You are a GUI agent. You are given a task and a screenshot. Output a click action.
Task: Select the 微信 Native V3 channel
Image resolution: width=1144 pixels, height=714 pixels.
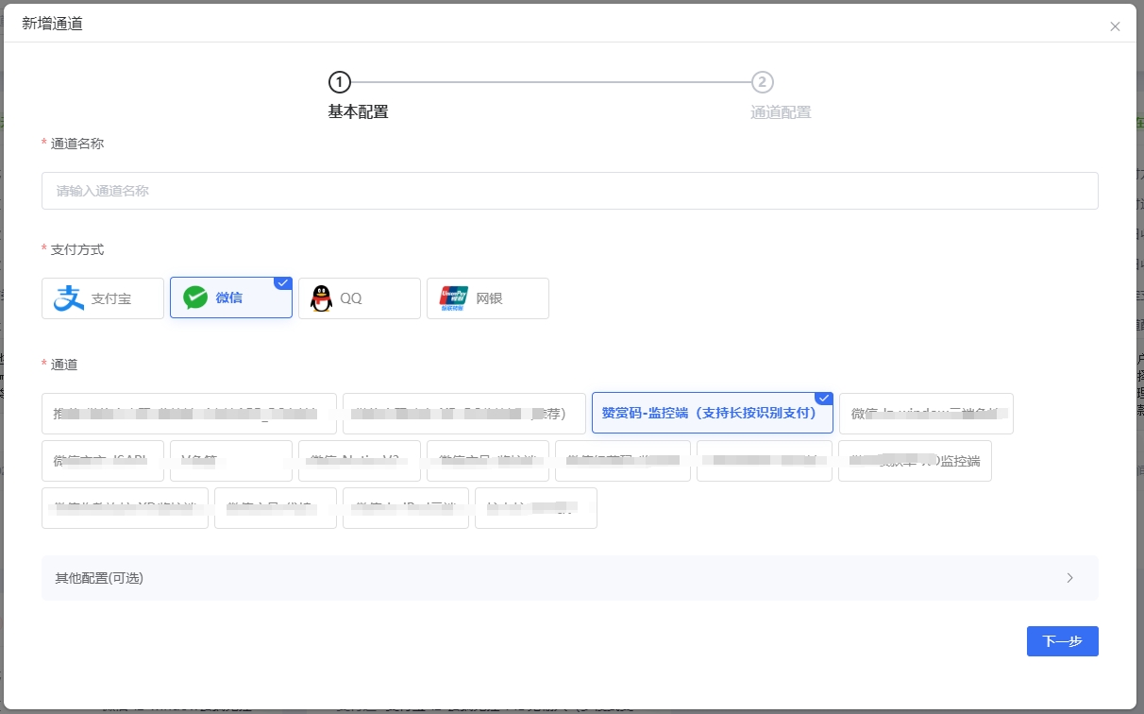click(x=359, y=461)
